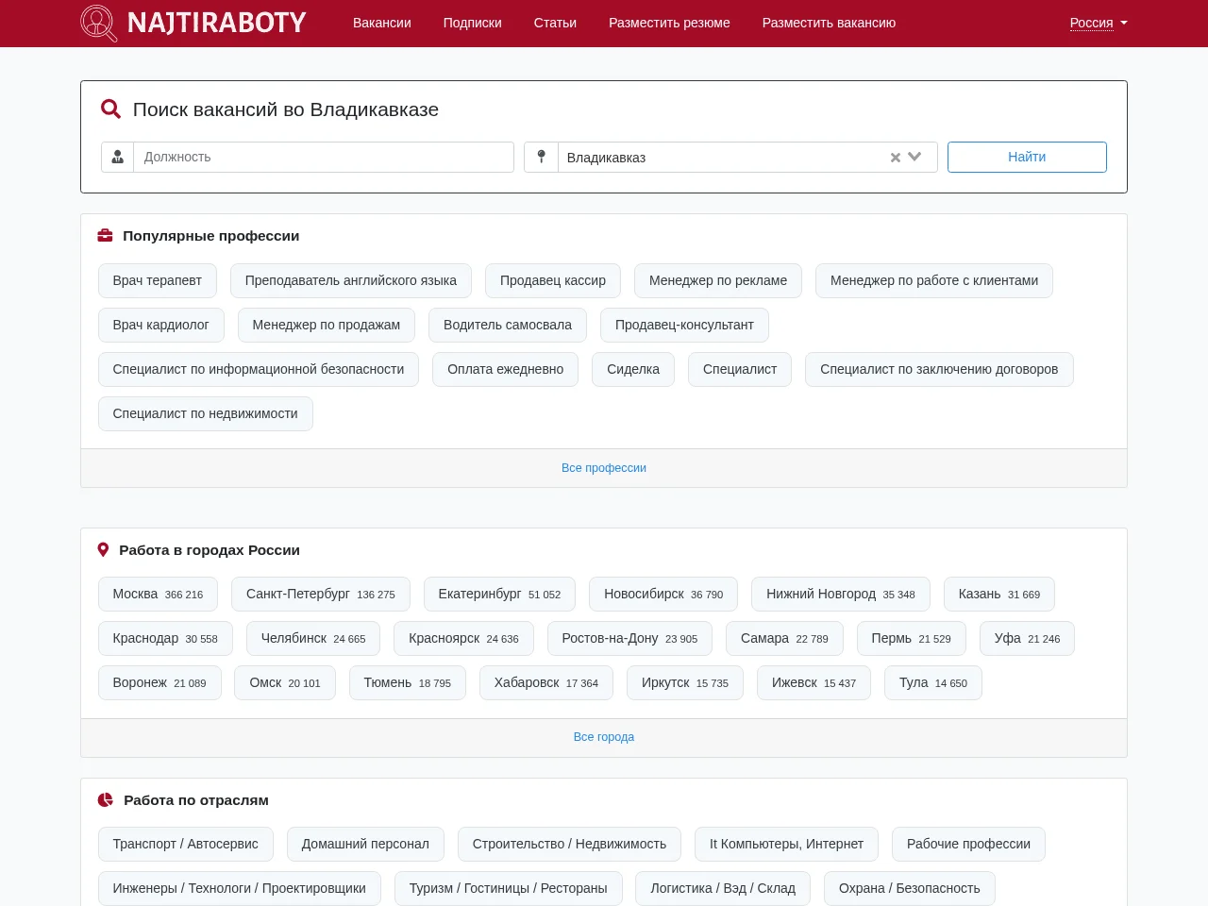Select the Екатеринбург city tag
This screenshot has height=906, width=1208.
tap(499, 594)
